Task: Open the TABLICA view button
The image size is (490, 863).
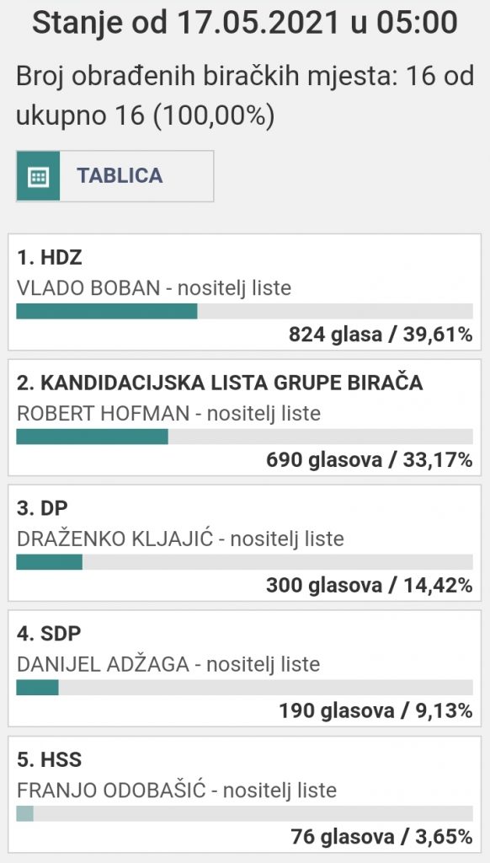Action: click(115, 176)
